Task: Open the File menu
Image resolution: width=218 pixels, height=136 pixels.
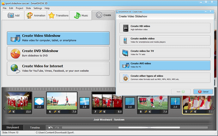Action: pos(5,8)
